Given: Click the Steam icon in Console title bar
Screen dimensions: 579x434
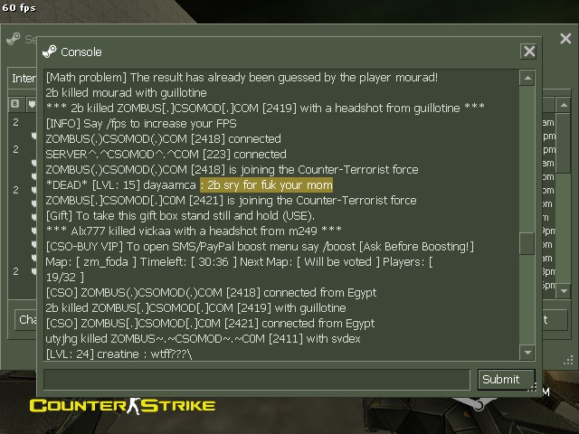Looking at the screenshot, I should 50,52.
